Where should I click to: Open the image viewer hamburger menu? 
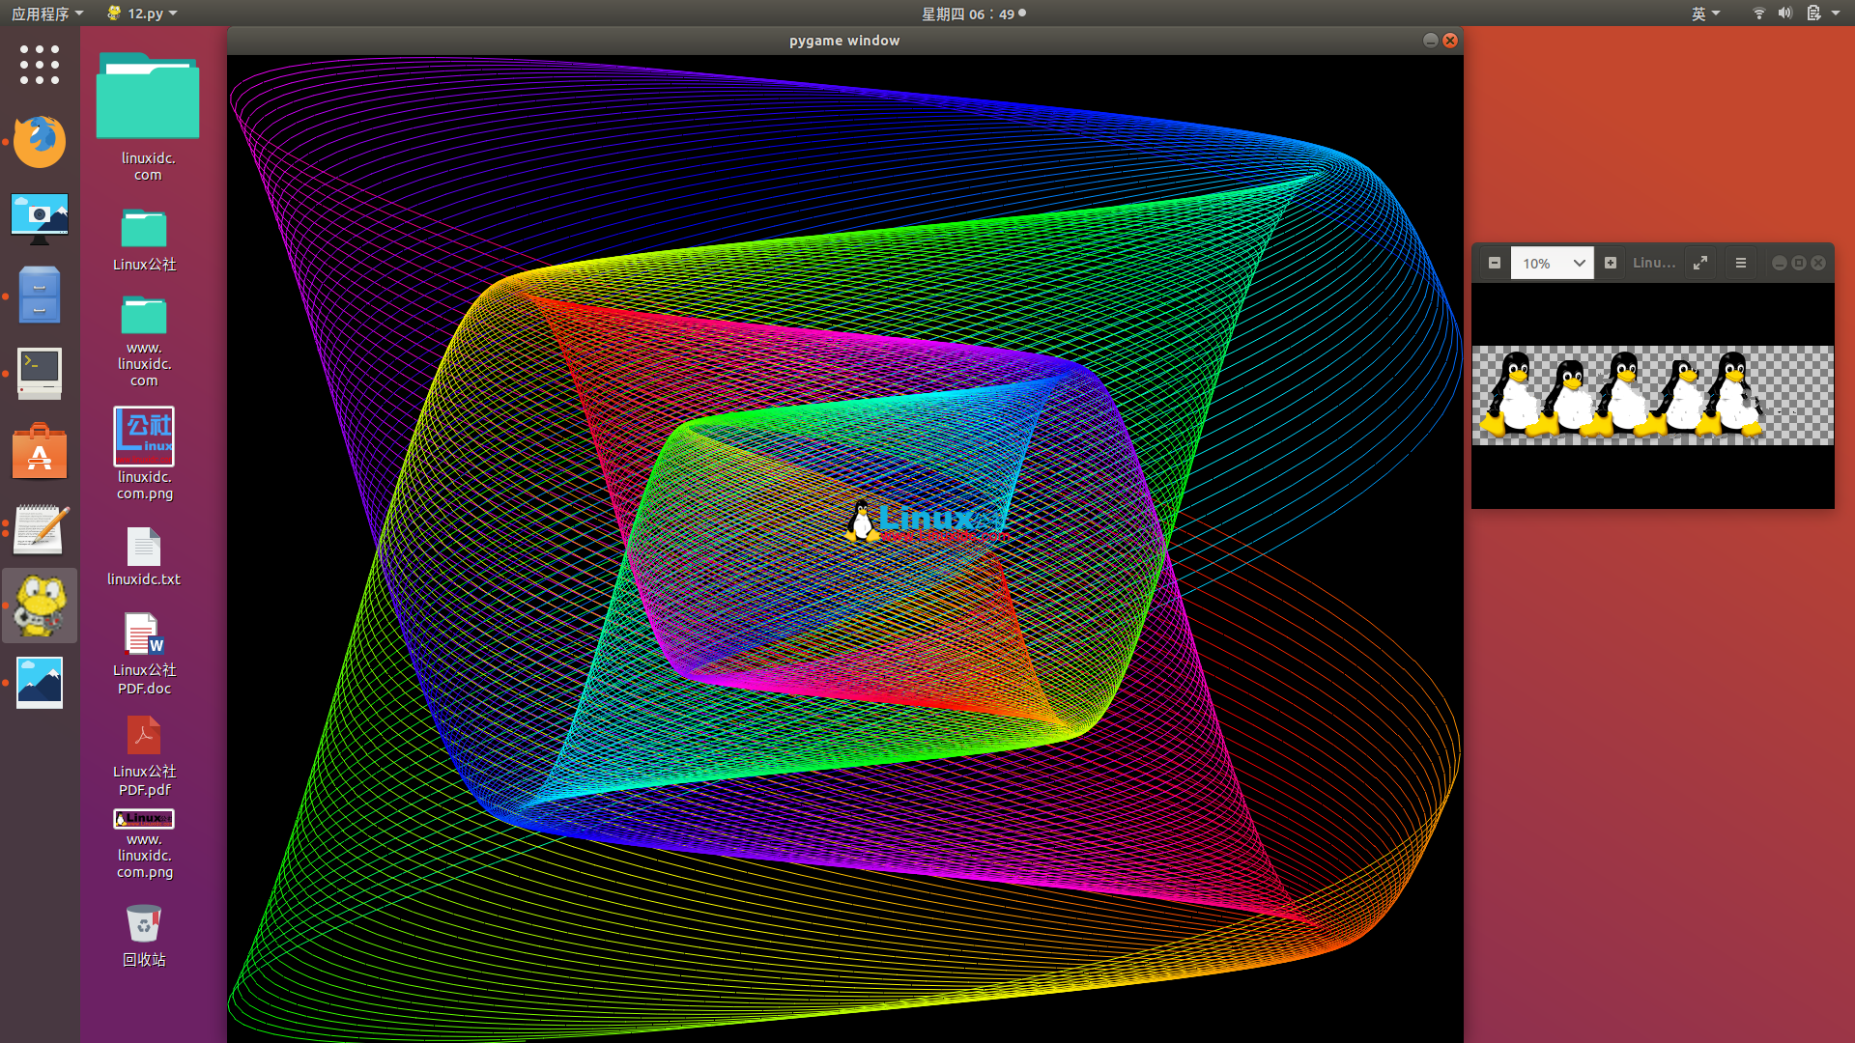[1741, 263]
